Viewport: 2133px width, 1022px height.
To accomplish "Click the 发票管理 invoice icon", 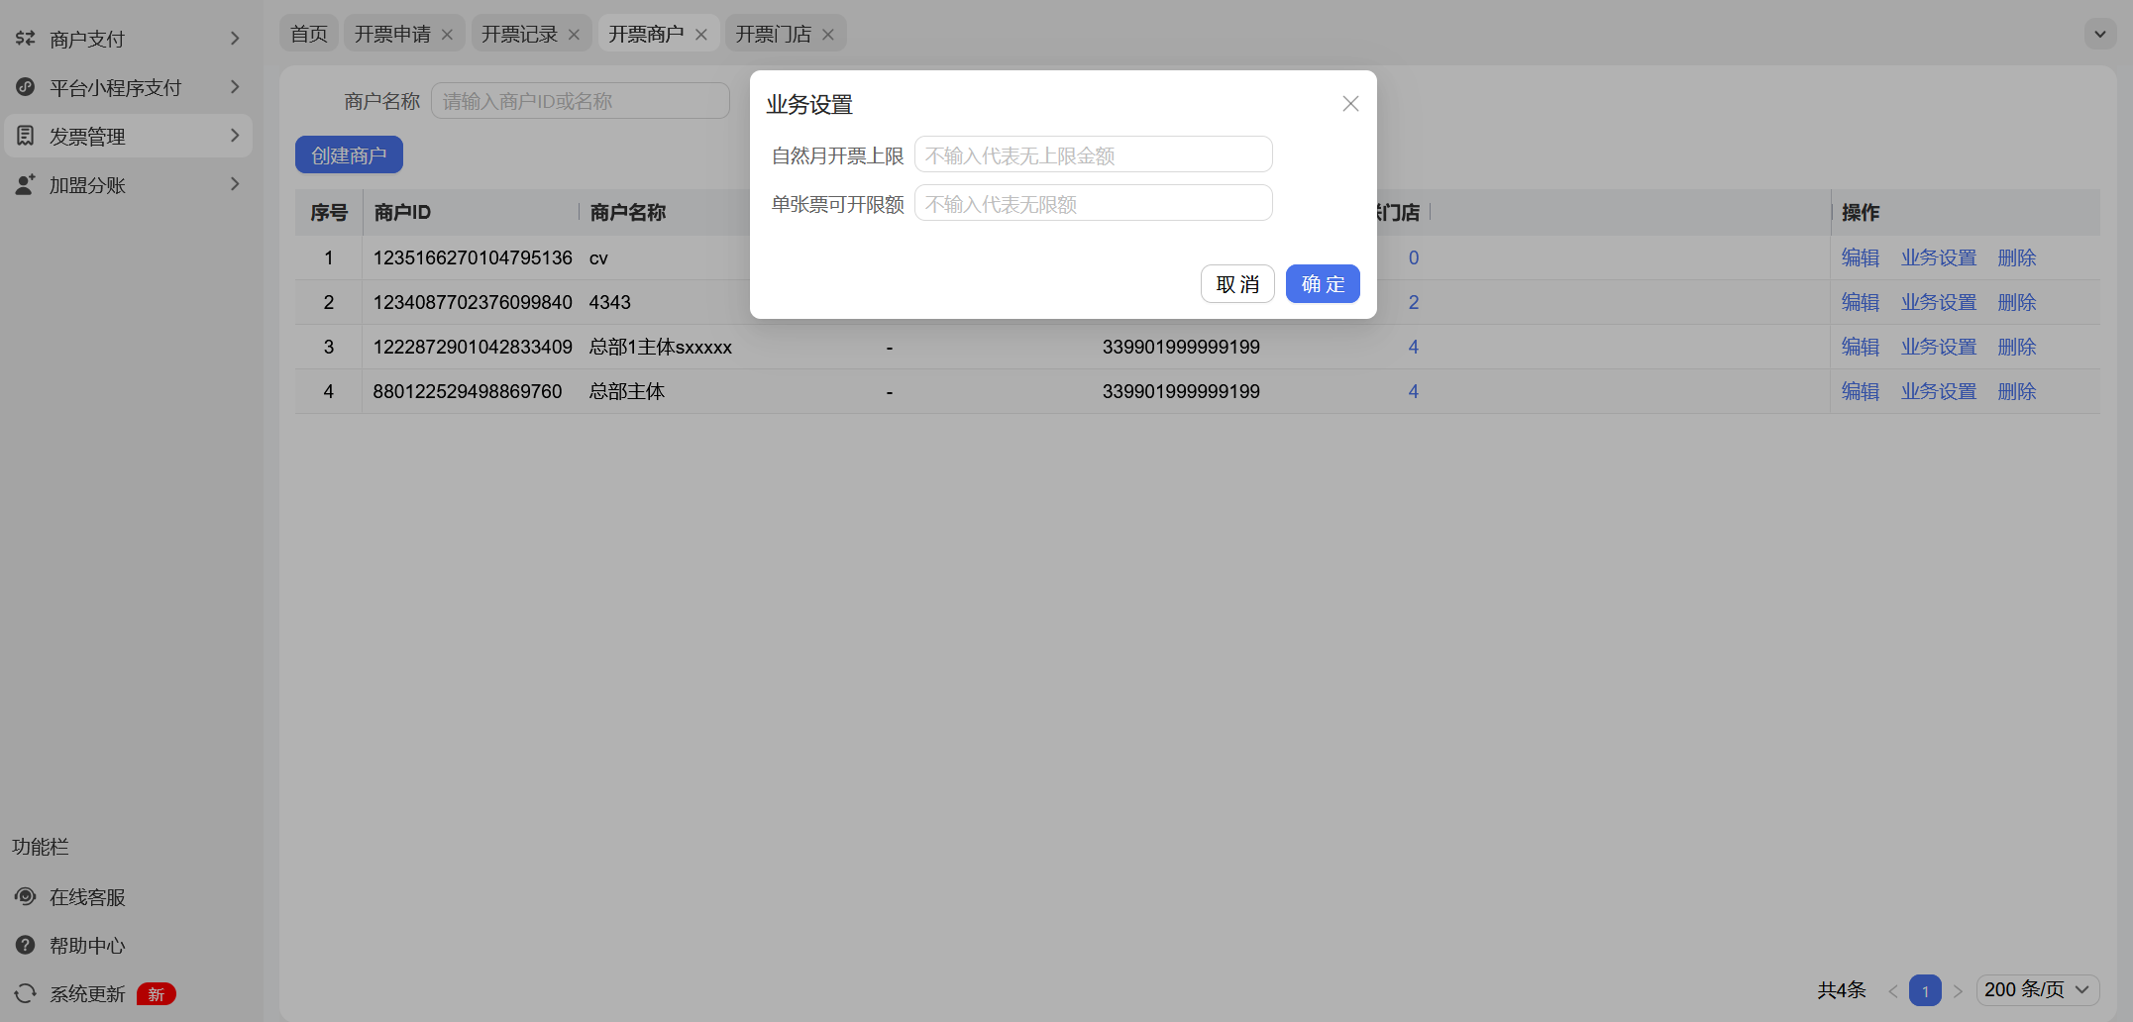I will point(26,136).
